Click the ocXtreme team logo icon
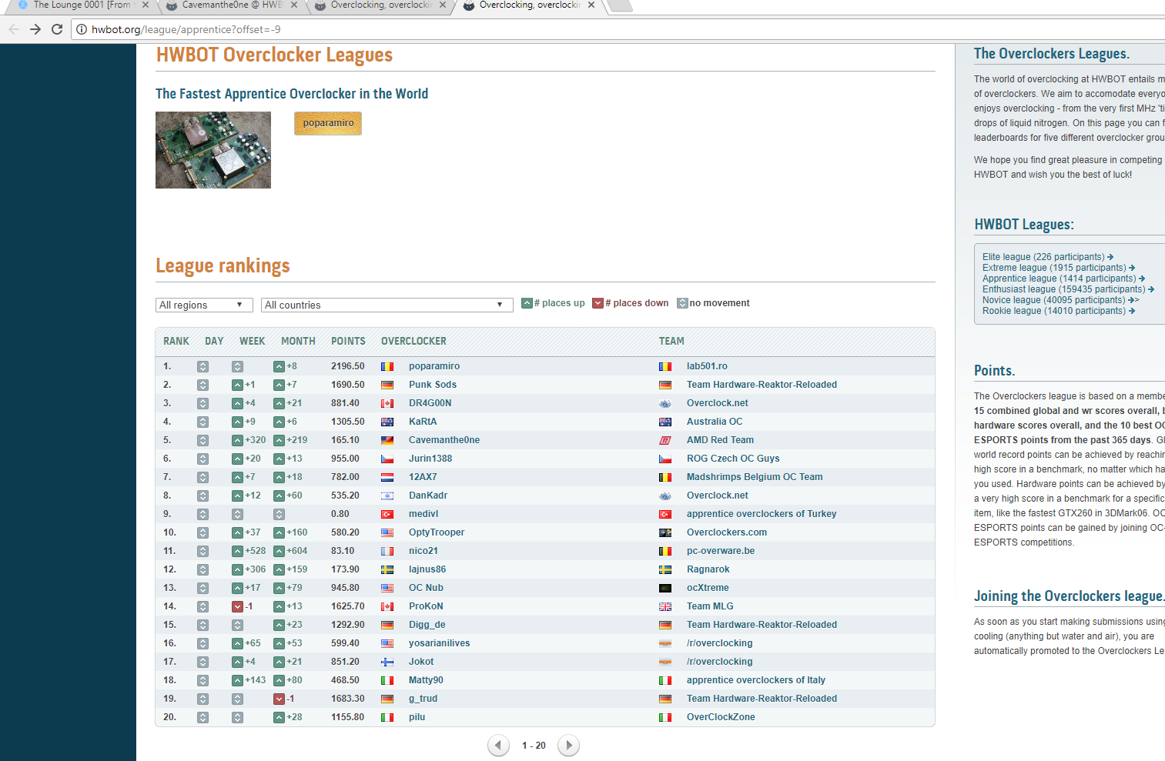 665,589
